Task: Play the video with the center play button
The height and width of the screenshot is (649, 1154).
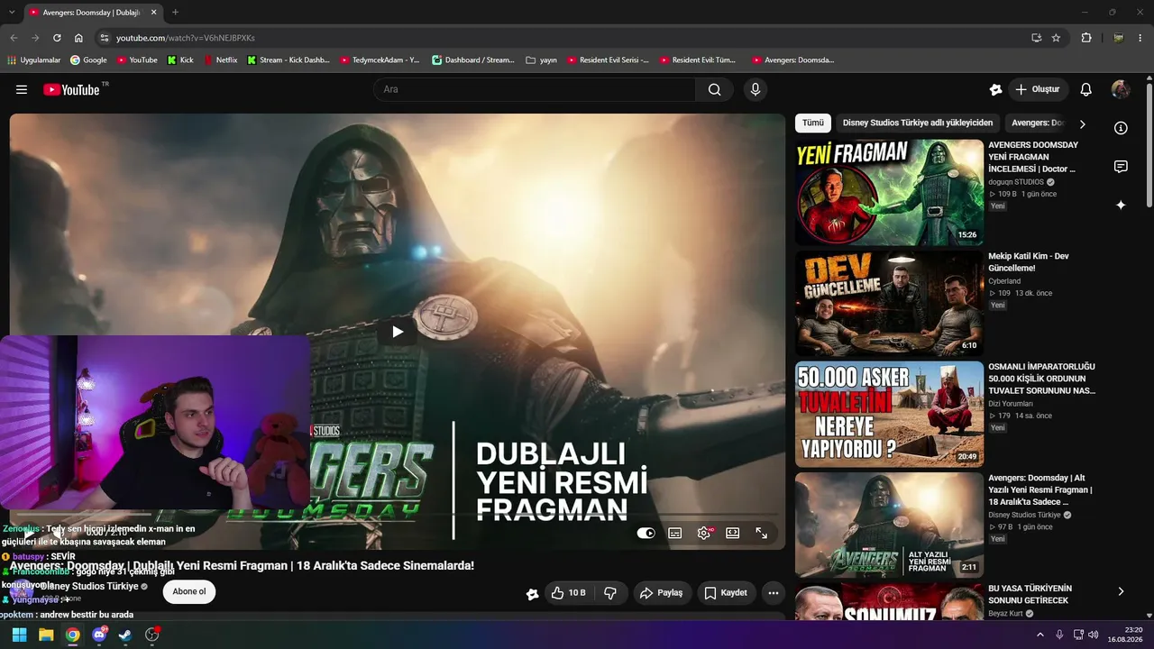Action: [398, 332]
